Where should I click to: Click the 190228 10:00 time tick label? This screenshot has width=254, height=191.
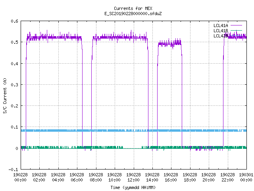point(115,177)
